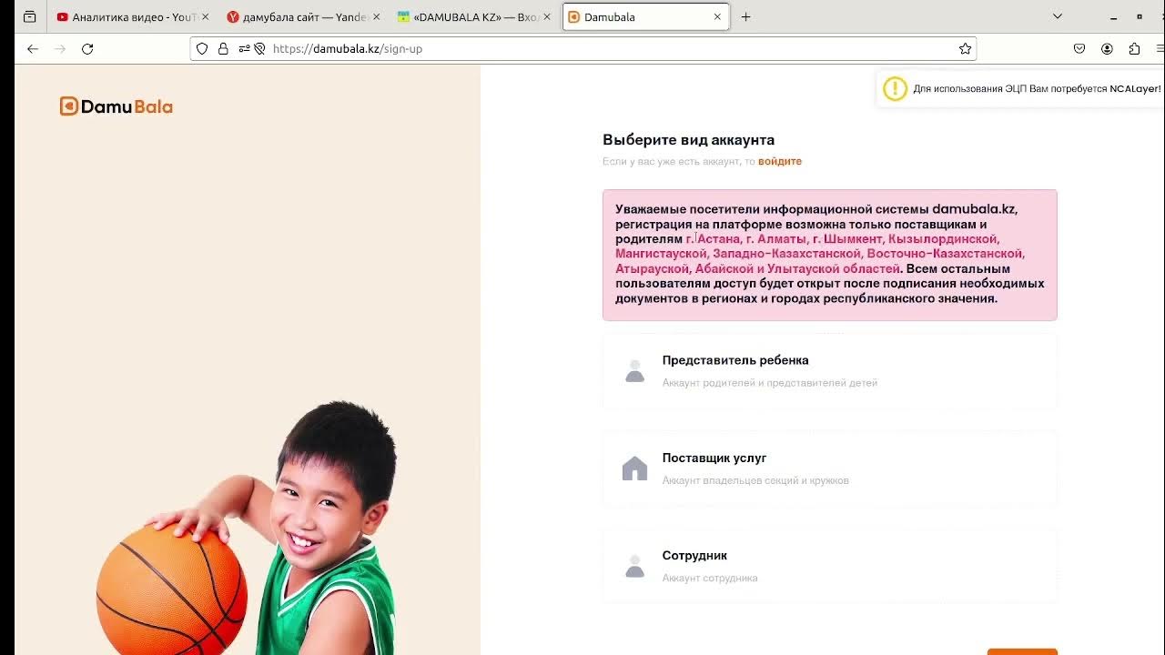This screenshot has width=1165, height=655.
Task: Open a new tab with the plus button
Action: [x=745, y=16]
